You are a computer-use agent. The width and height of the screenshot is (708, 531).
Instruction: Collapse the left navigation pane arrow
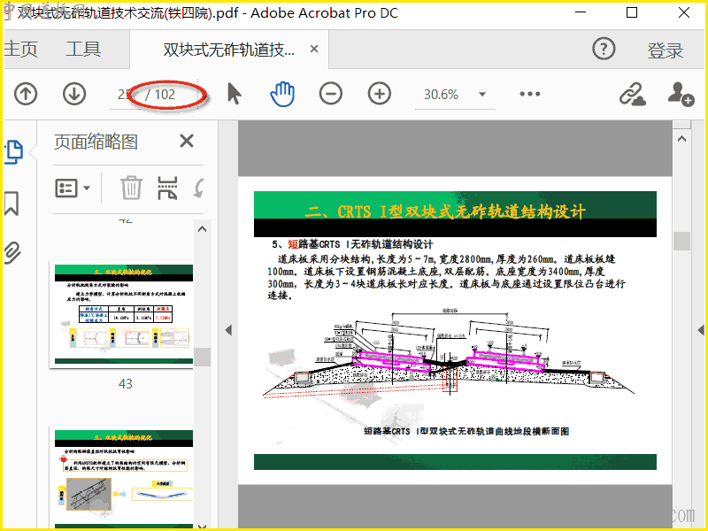tap(228, 330)
